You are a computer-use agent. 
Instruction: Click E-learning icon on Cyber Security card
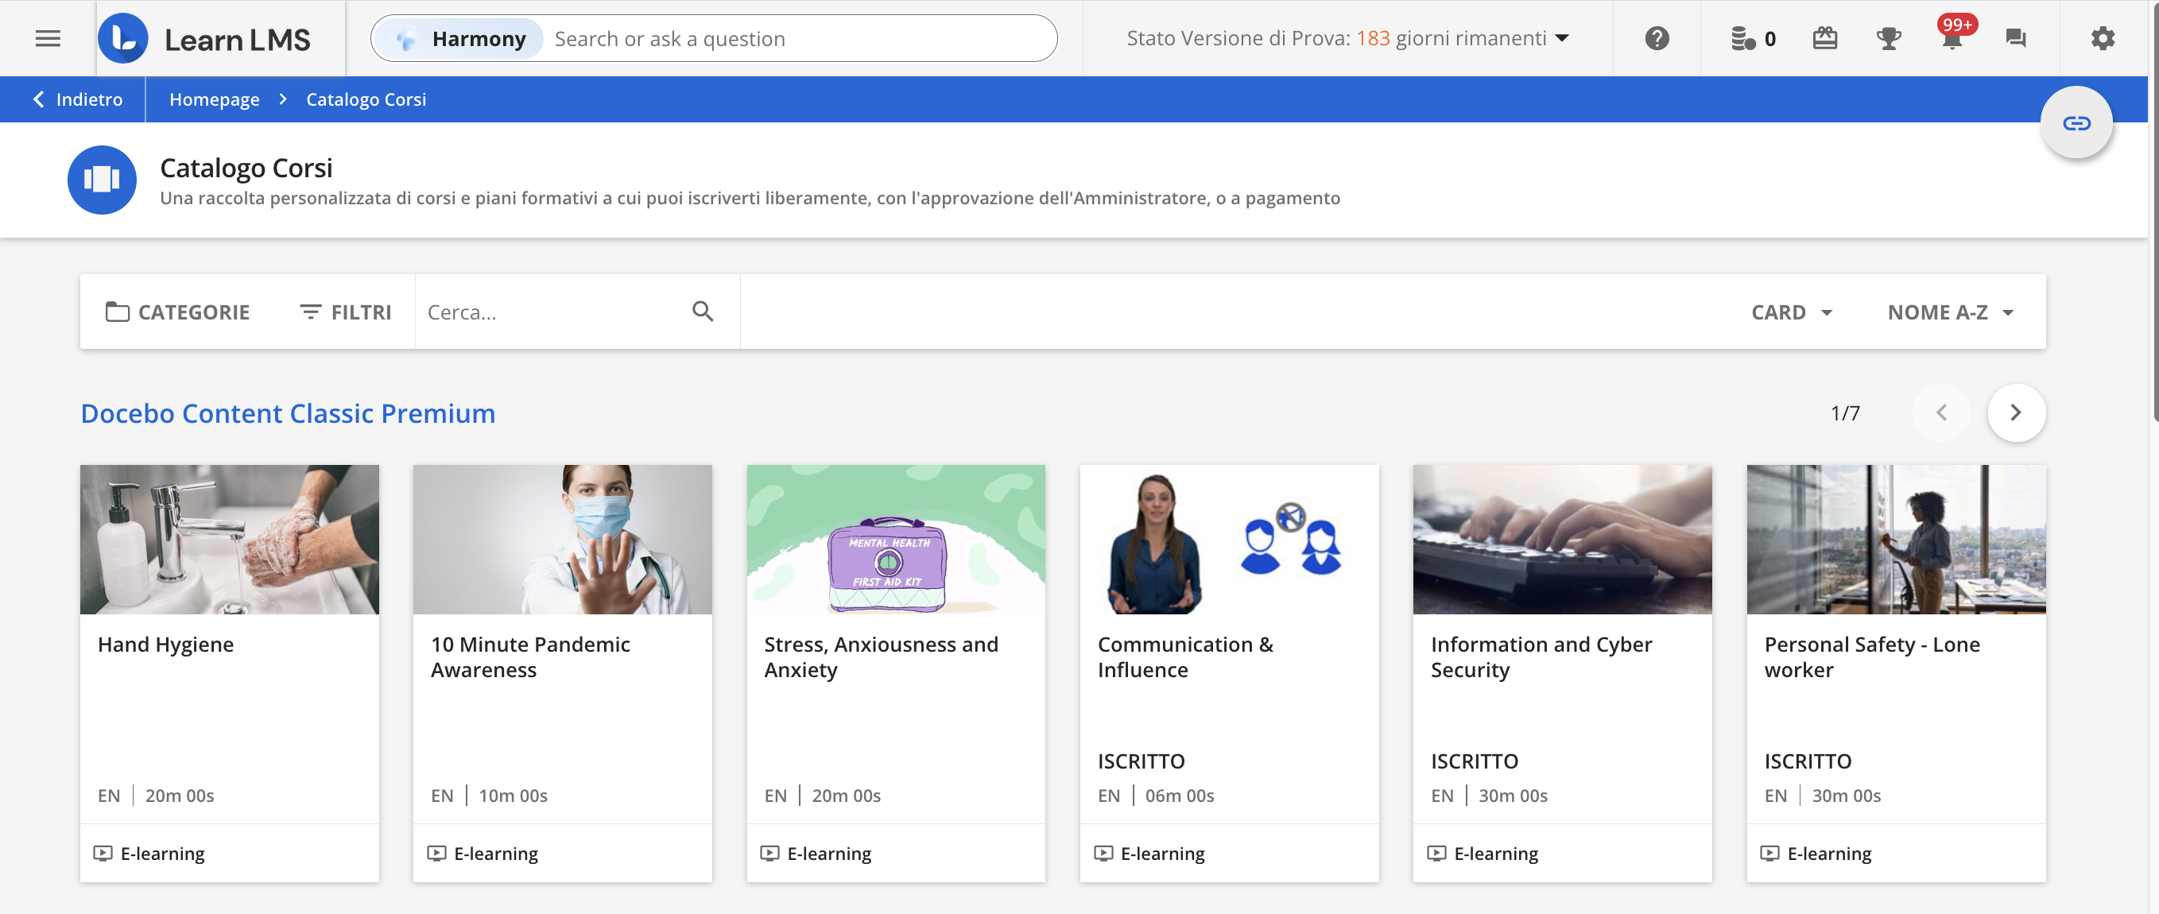[1436, 853]
